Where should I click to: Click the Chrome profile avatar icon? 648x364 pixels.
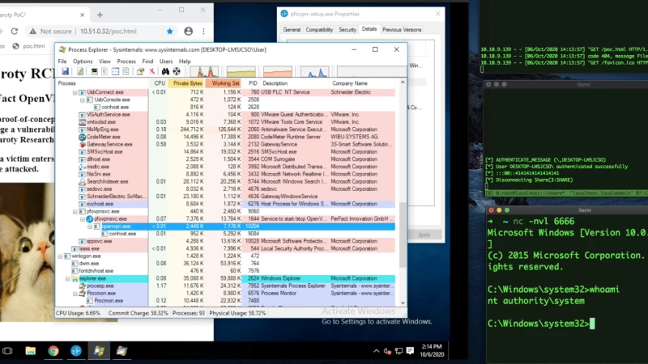[188, 31]
